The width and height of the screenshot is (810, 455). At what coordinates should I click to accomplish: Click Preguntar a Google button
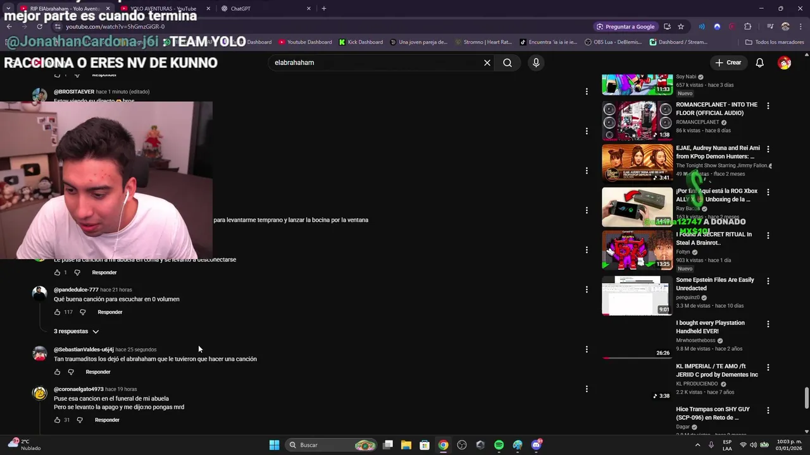point(625,27)
